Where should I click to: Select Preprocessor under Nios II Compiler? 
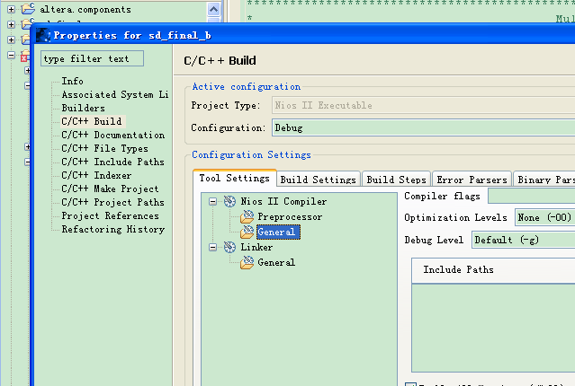(x=290, y=216)
